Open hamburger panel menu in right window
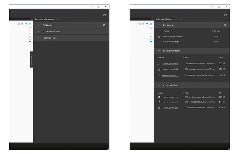This screenshot has height=154, width=235. coord(152,19)
